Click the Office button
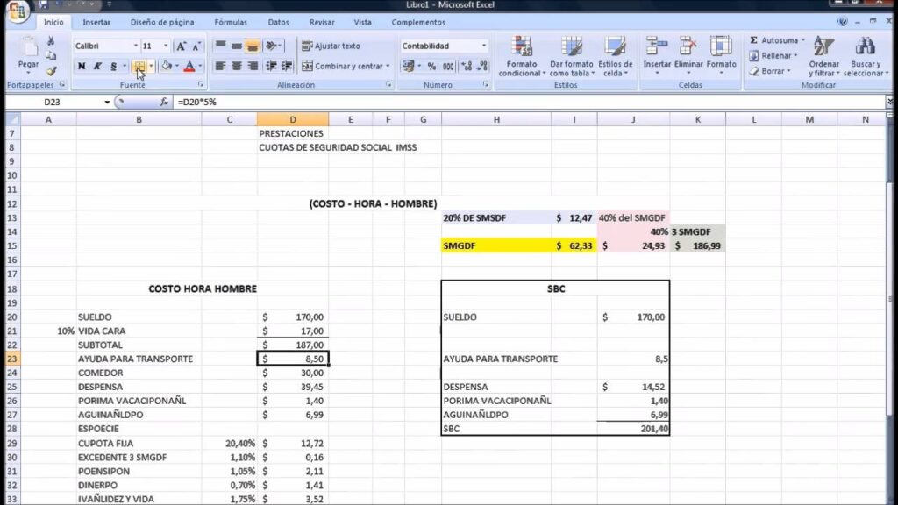The height and width of the screenshot is (505, 898). [16, 11]
